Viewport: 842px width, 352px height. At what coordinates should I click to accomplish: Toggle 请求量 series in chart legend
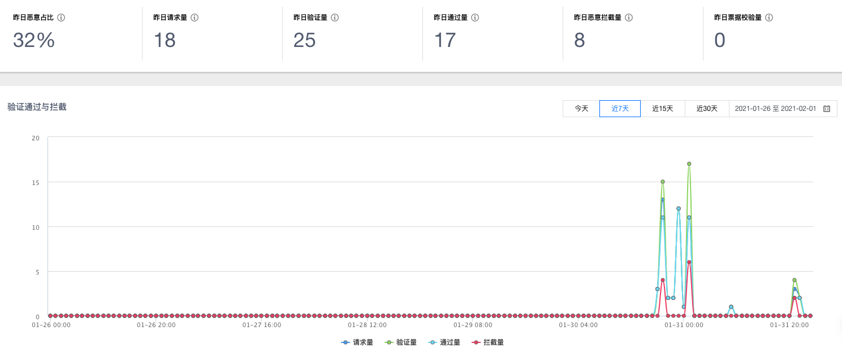tap(357, 342)
